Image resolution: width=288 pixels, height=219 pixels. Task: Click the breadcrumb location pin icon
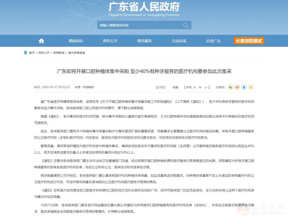point(26,53)
